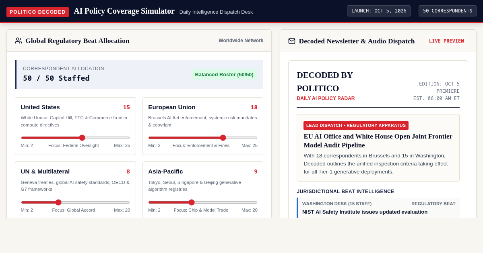The image size is (483, 253).
Task: Click the European Union count 18
Action: point(254,107)
